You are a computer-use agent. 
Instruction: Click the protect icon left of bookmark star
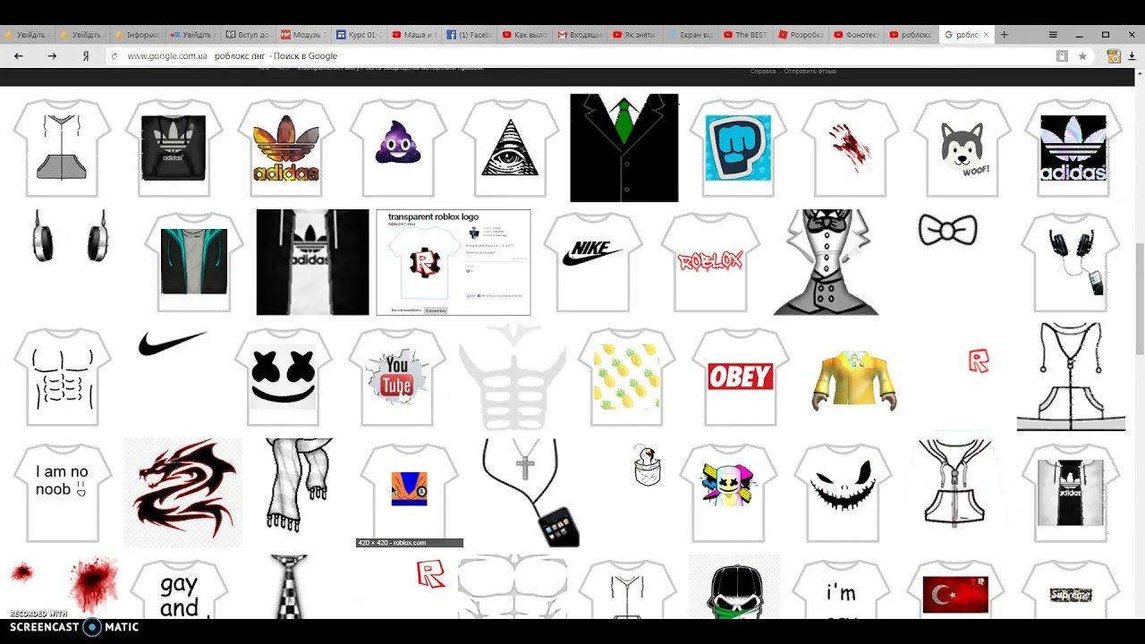(x=1062, y=55)
